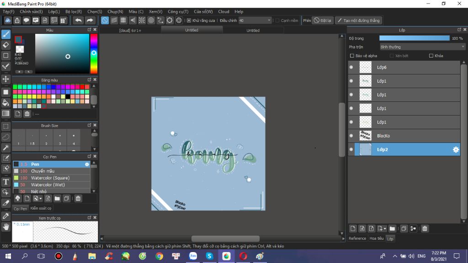Close the Brush Size panel
This screenshot has width=468, height=263.
click(x=95, y=125)
